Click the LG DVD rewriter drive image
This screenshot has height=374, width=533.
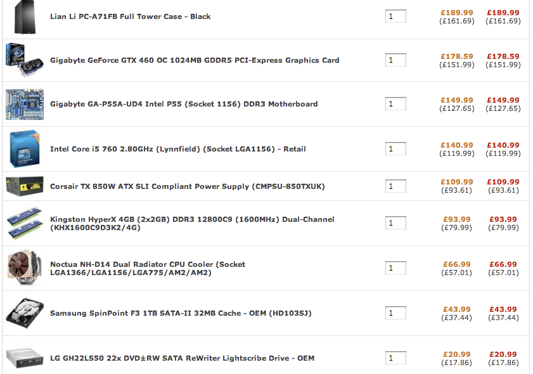(x=25, y=358)
